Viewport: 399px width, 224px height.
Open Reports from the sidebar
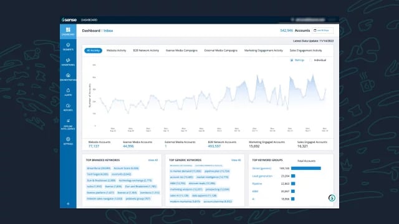pyautogui.click(x=68, y=107)
